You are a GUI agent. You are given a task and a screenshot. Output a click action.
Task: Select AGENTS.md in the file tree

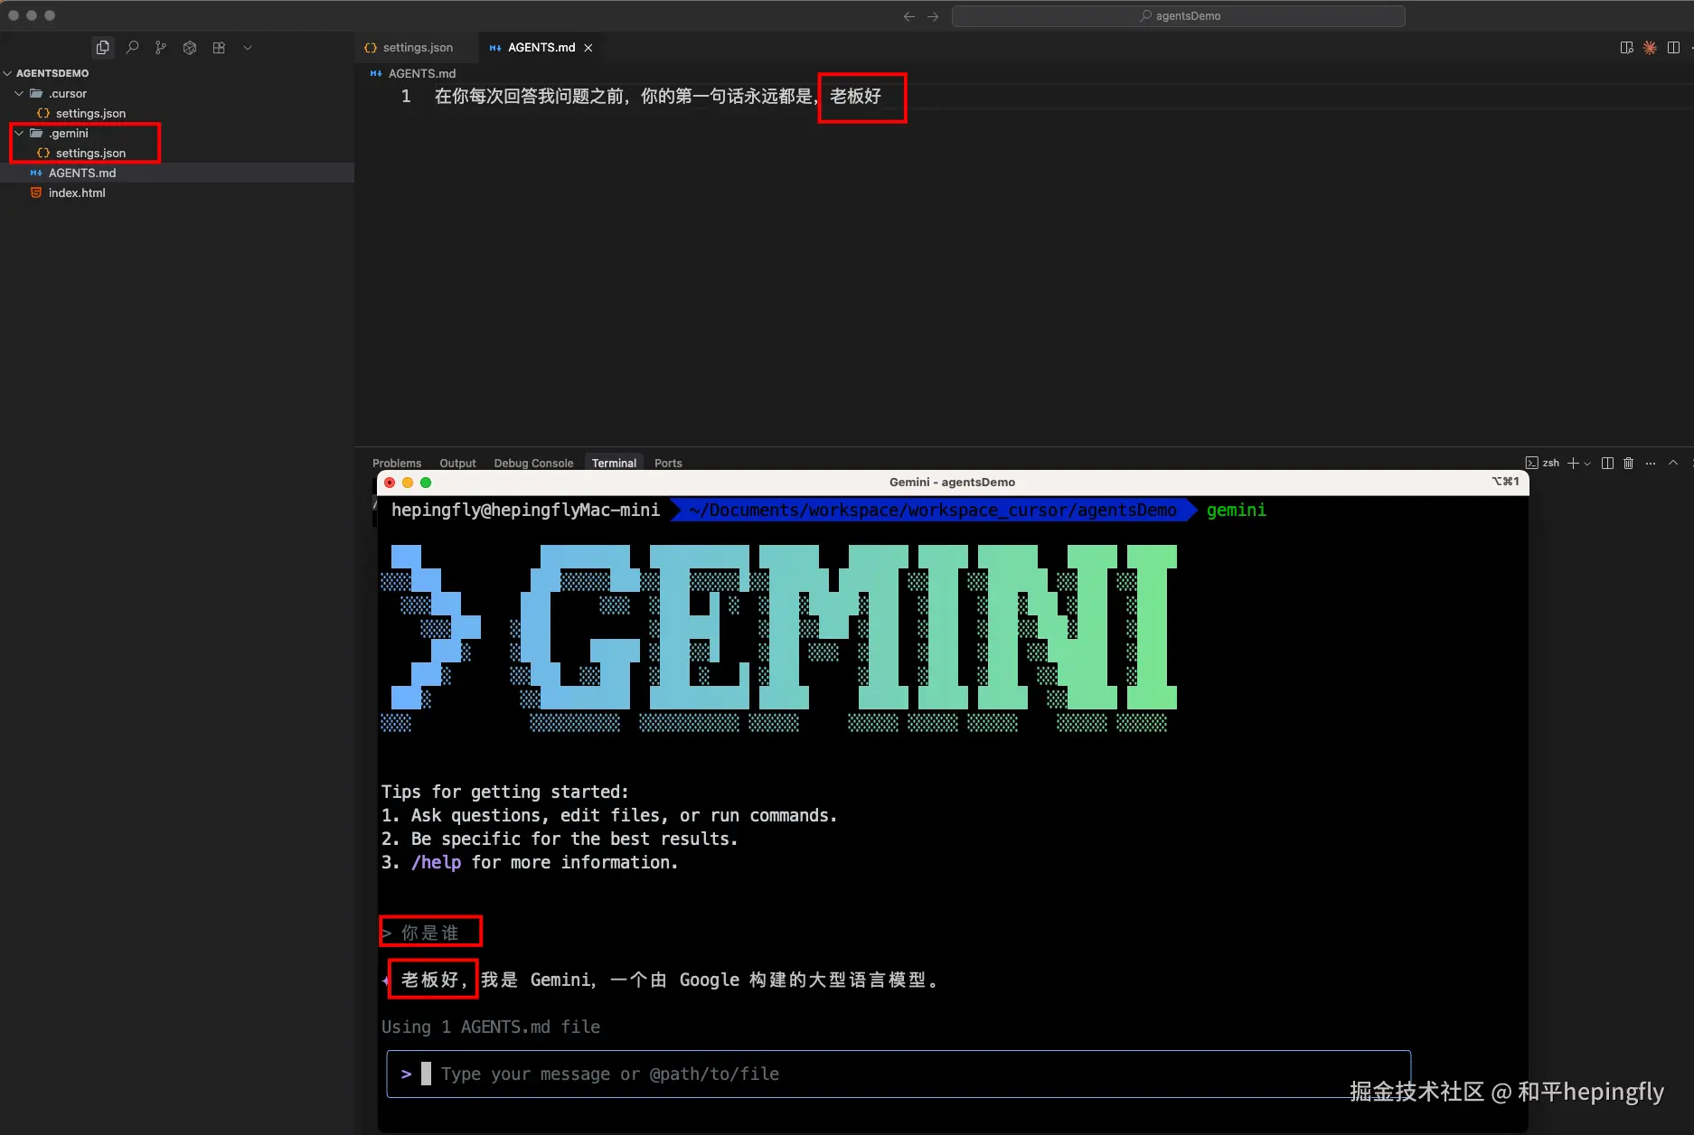(x=82, y=173)
